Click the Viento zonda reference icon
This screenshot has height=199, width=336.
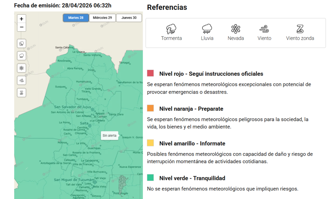click(300, 29)
